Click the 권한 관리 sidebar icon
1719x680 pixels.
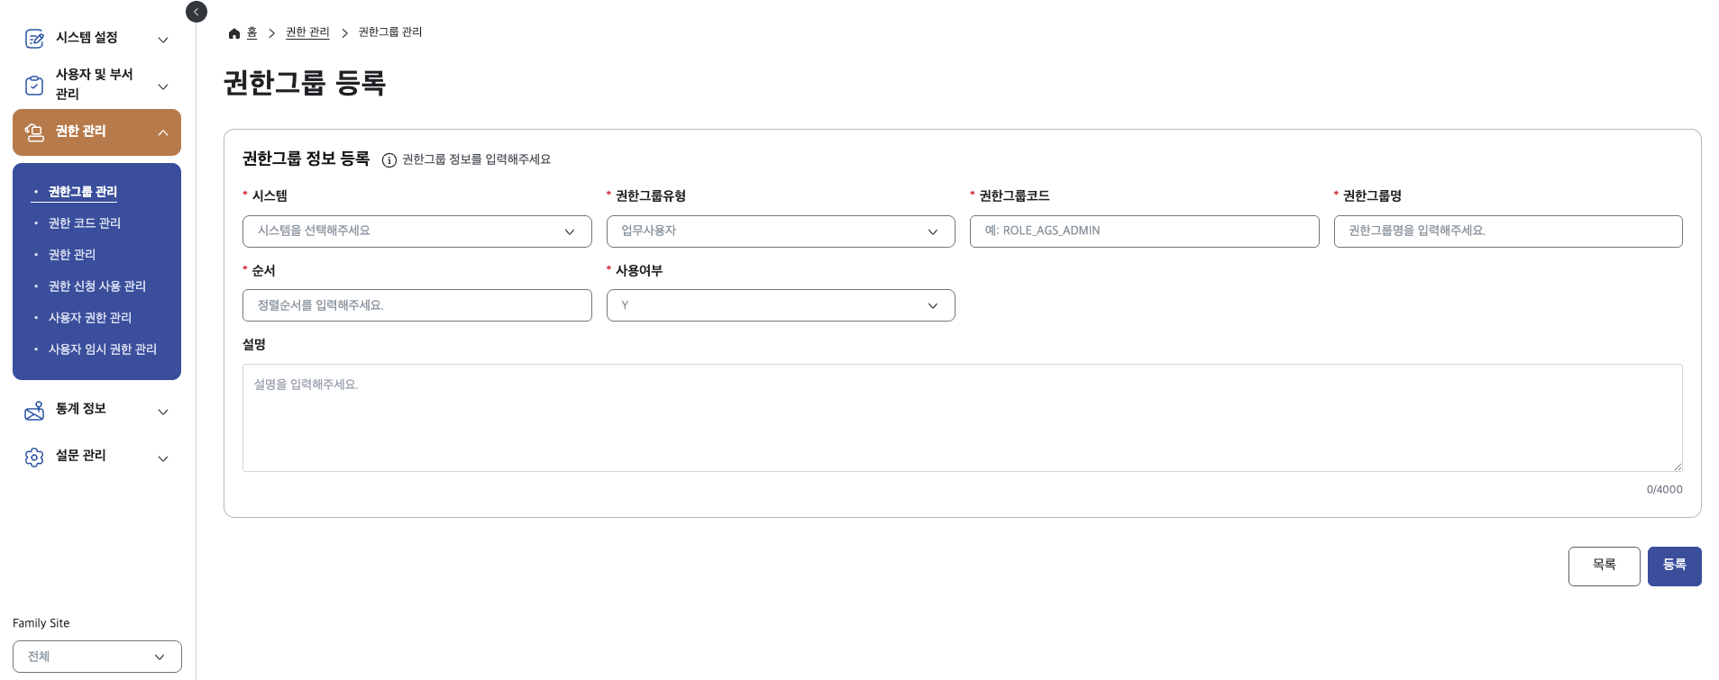click(34, 132)
